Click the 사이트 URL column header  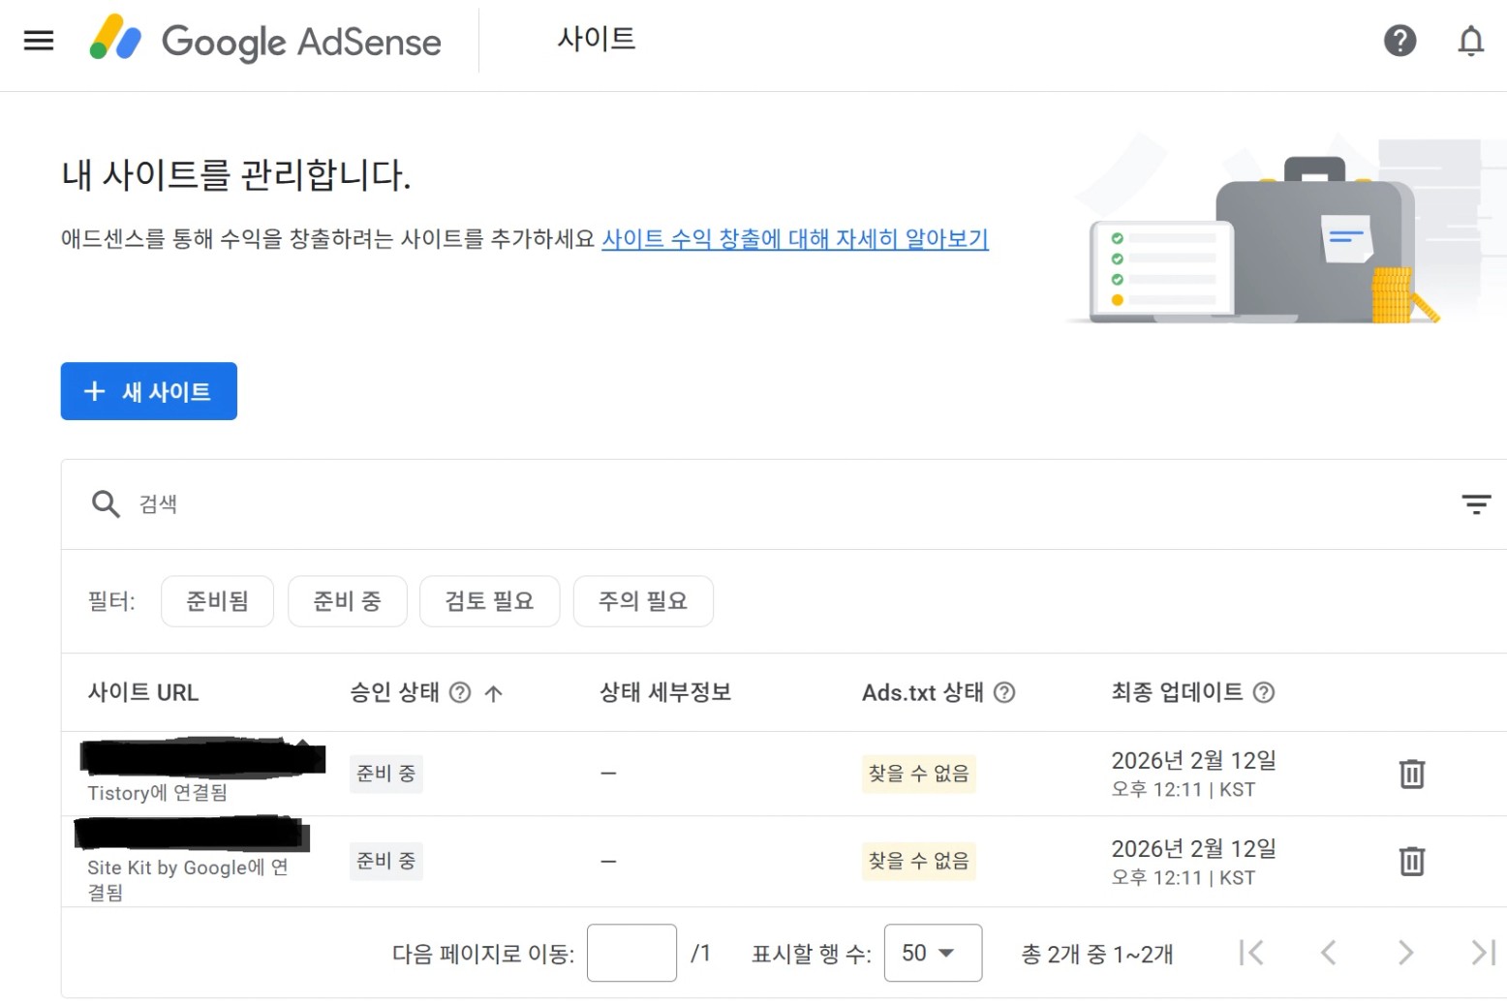pos(143,692)
